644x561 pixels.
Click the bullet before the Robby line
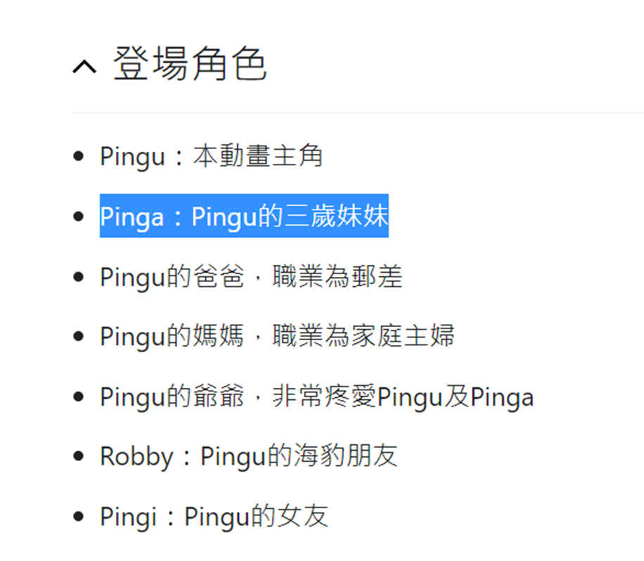click(79, 456)
